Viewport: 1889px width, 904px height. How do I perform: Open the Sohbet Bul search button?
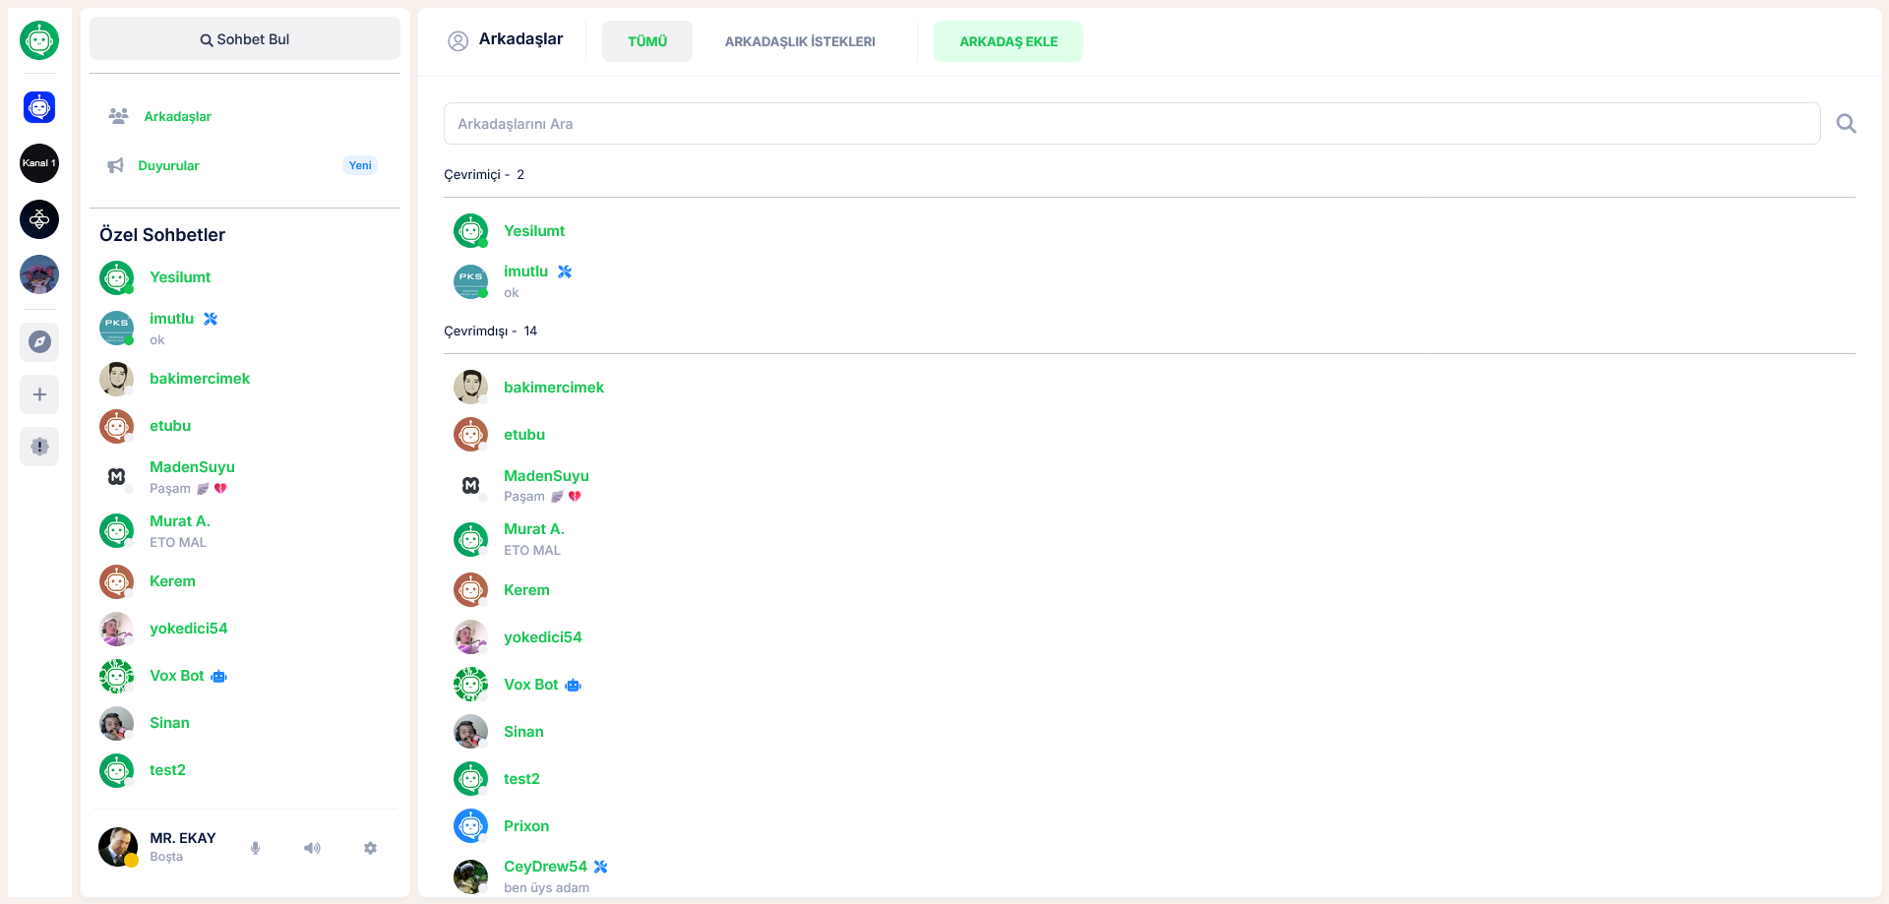tap(245, 39)
